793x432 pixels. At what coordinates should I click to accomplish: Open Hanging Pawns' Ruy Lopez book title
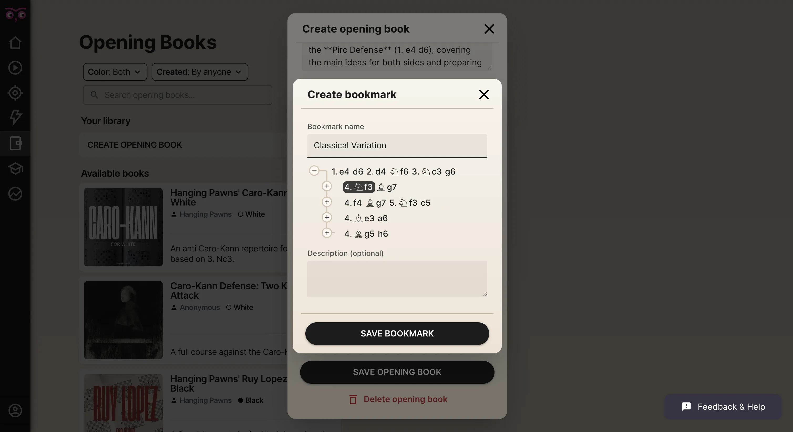[x=229, y=383]
